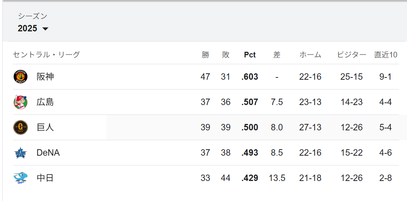Select the 広島 team name
This screenshot has height=201, width=407.
(45, 102)
